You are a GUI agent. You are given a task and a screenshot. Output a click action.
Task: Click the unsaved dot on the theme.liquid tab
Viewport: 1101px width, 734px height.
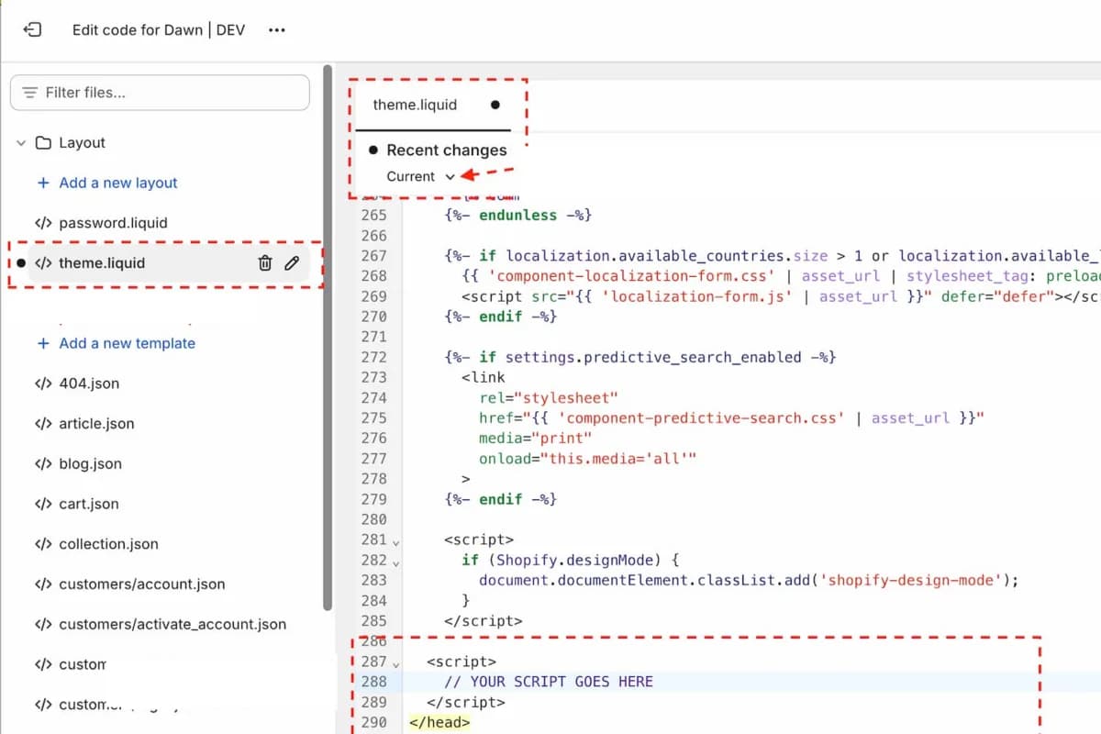pos(495,105)
